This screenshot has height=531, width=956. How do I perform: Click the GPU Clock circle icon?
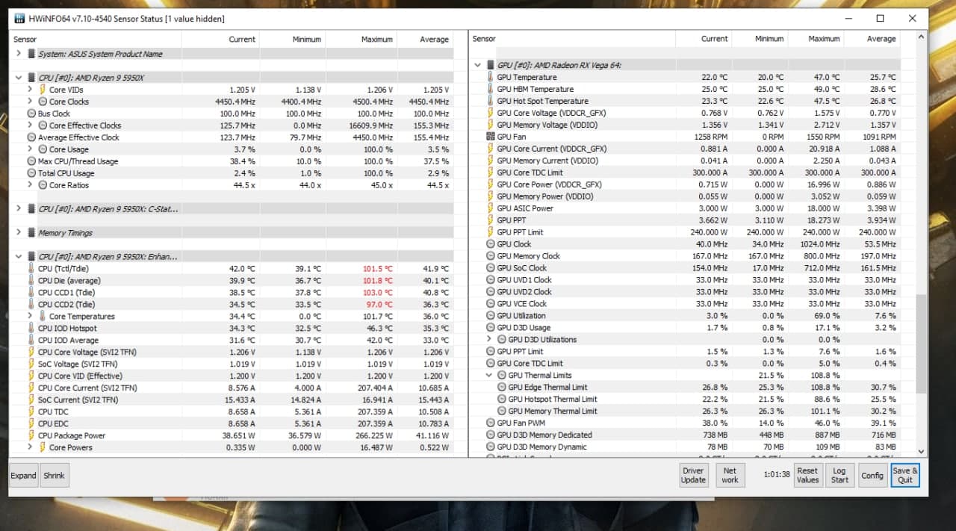490,244
